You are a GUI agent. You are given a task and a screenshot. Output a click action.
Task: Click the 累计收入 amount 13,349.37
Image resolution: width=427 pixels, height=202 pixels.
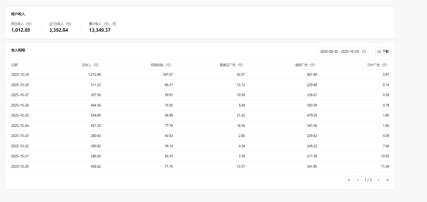tap(100, 30)
